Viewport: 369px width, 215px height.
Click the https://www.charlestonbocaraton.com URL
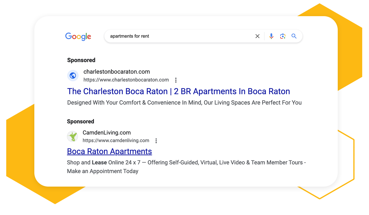tap(126, 80)
